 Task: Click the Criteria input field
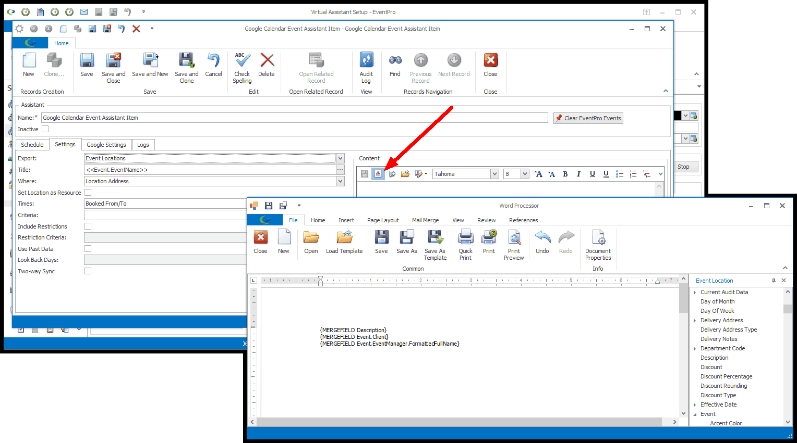[x=165, y=215]
